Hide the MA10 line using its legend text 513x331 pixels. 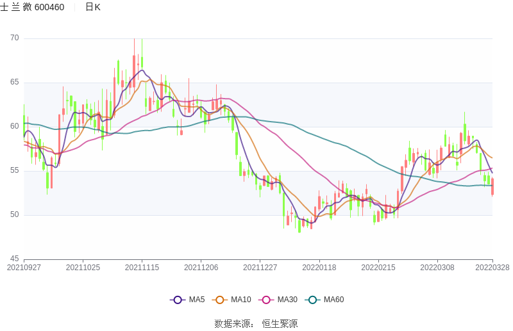241,300
